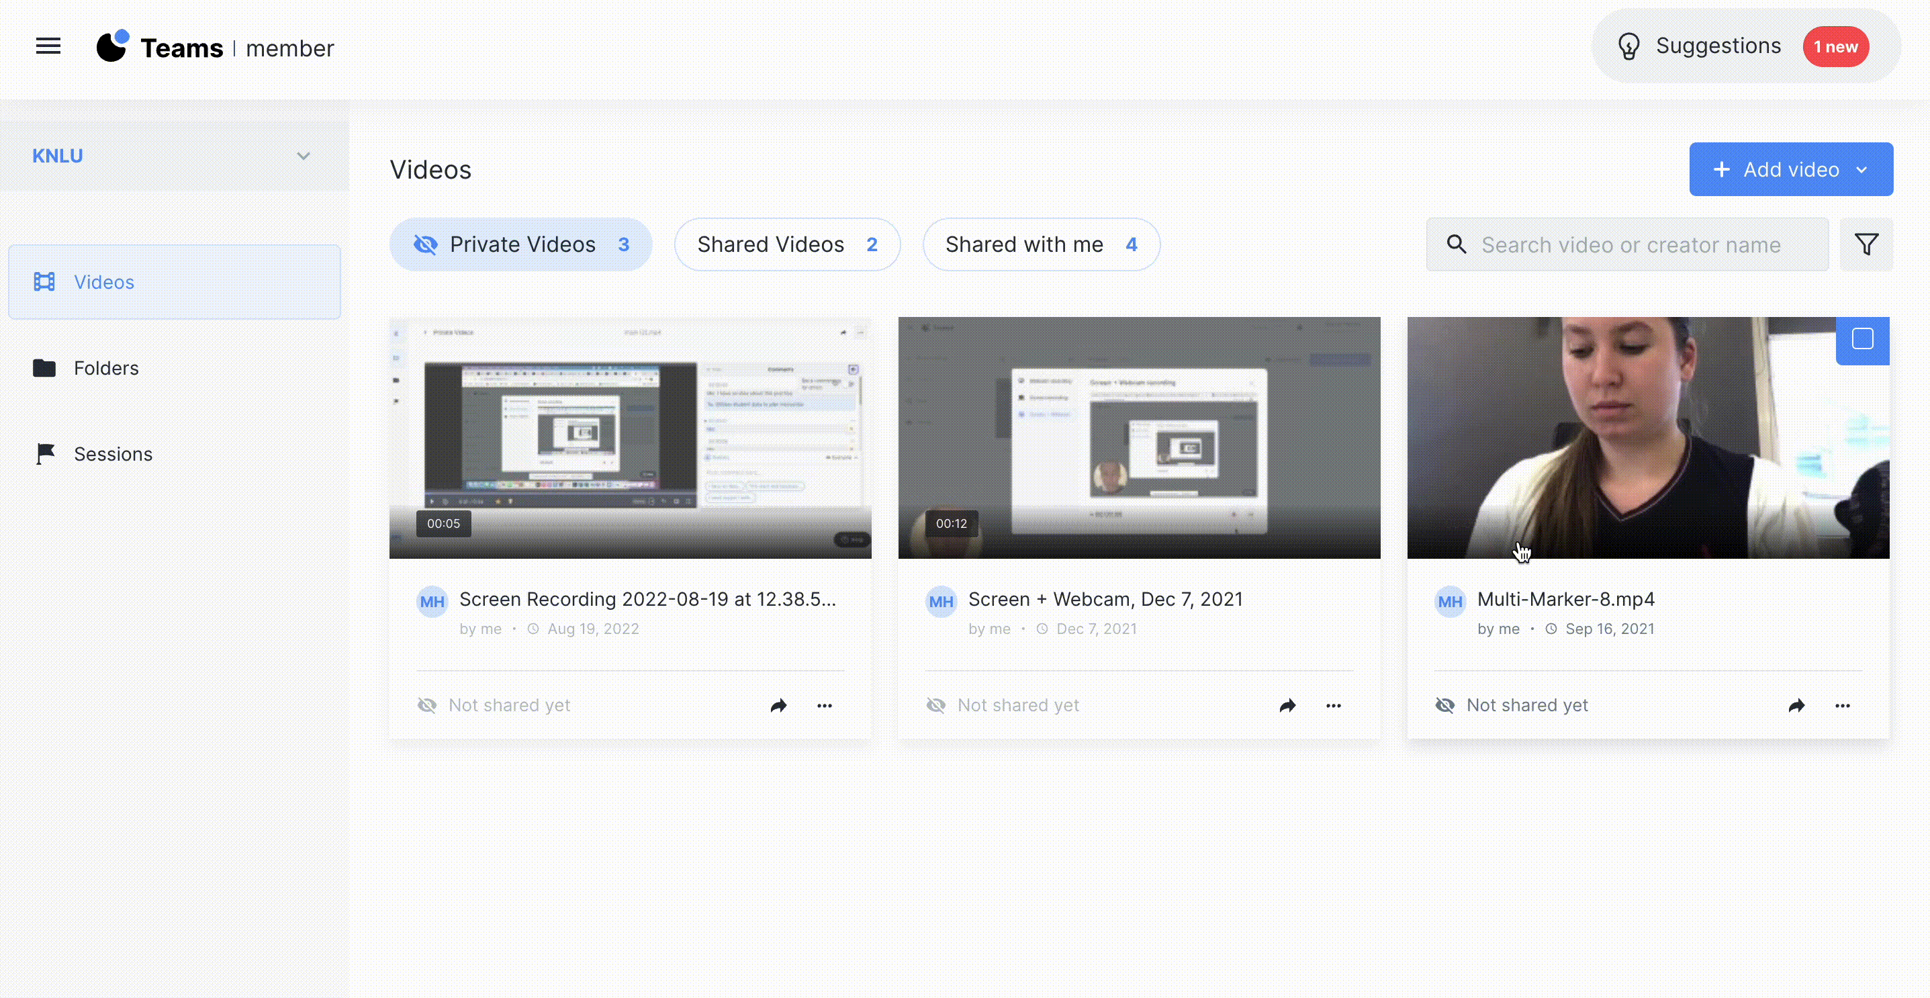Open more options on Screen Recording video
This screenshot has width=1930, height=998.
pos(824,705)
